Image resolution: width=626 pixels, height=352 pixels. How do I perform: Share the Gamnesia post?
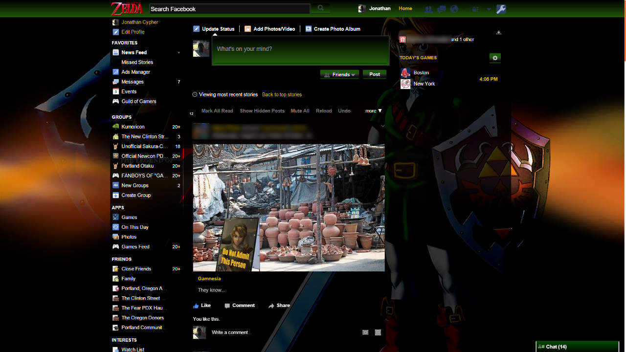(279, 306)
